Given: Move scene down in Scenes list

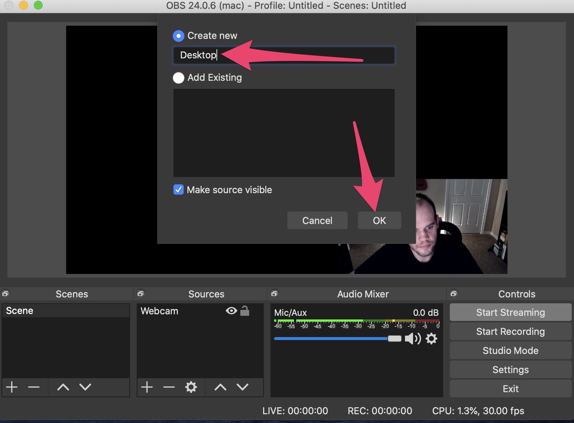Looking at the screenshot, I should pos(85,387).
